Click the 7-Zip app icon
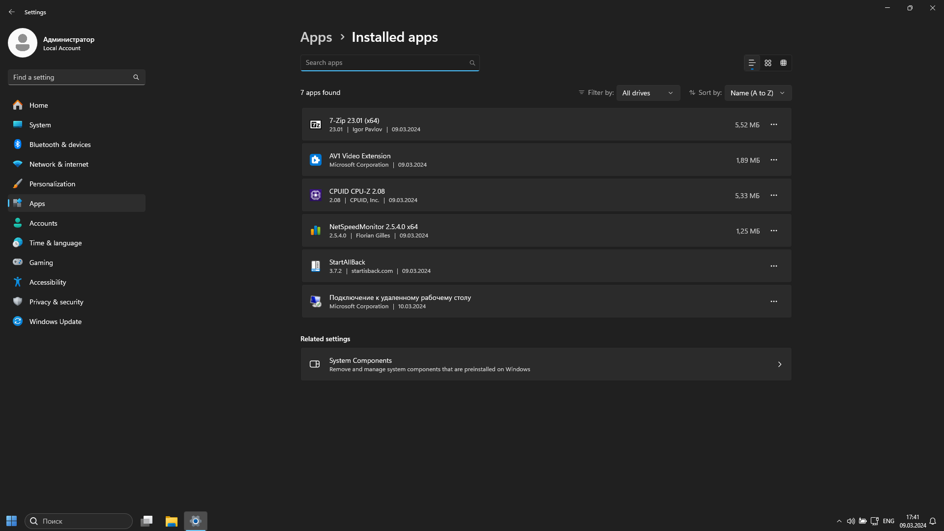This screenshot has width=944, height=531. point(316,125)
